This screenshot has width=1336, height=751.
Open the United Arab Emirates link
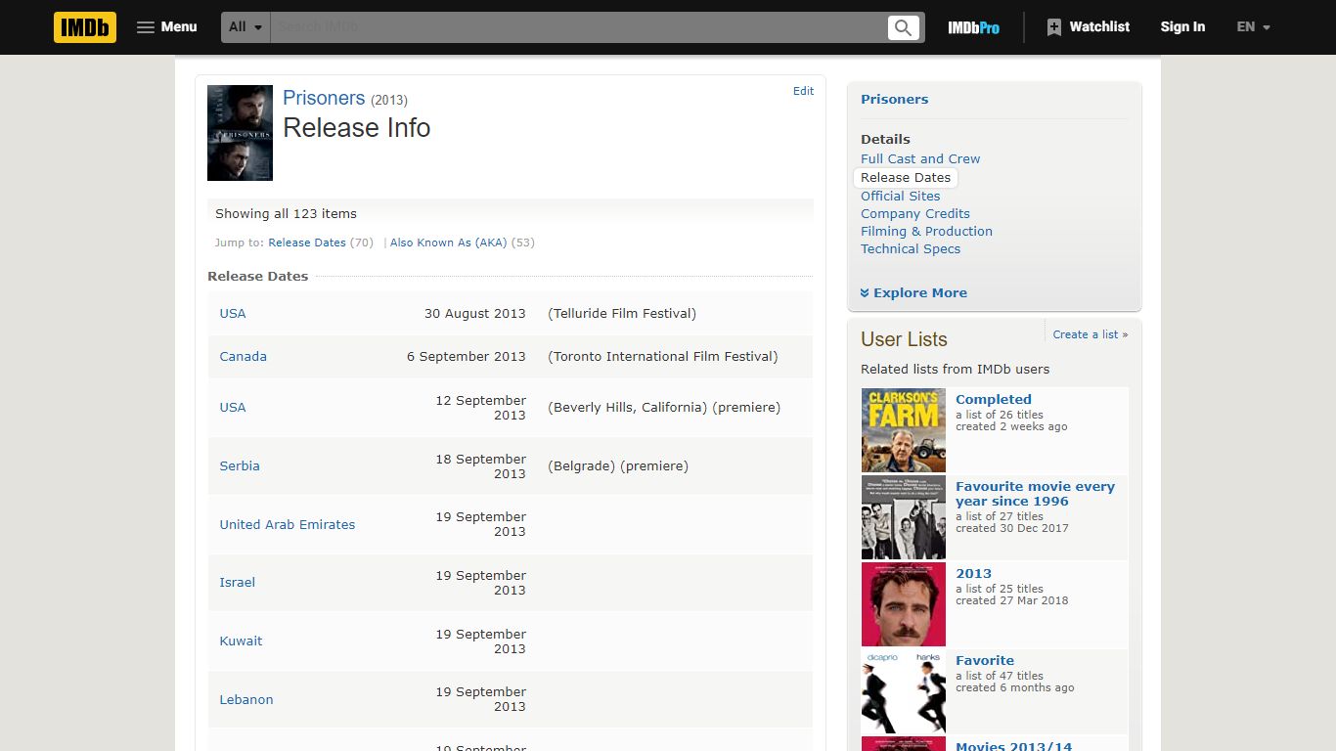(288, 525)
